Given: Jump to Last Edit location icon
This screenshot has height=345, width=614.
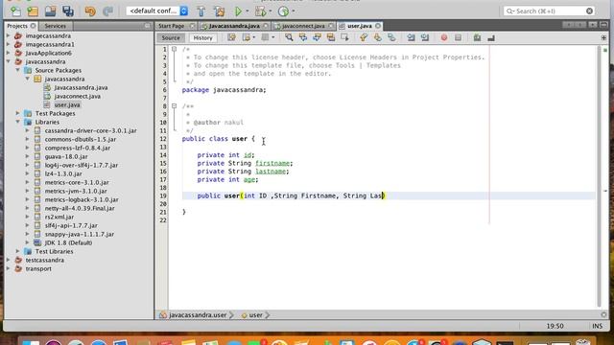Looking at the screenshot, I should 231,38.
